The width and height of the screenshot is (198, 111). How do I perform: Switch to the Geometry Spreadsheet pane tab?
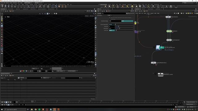(5, 73)
